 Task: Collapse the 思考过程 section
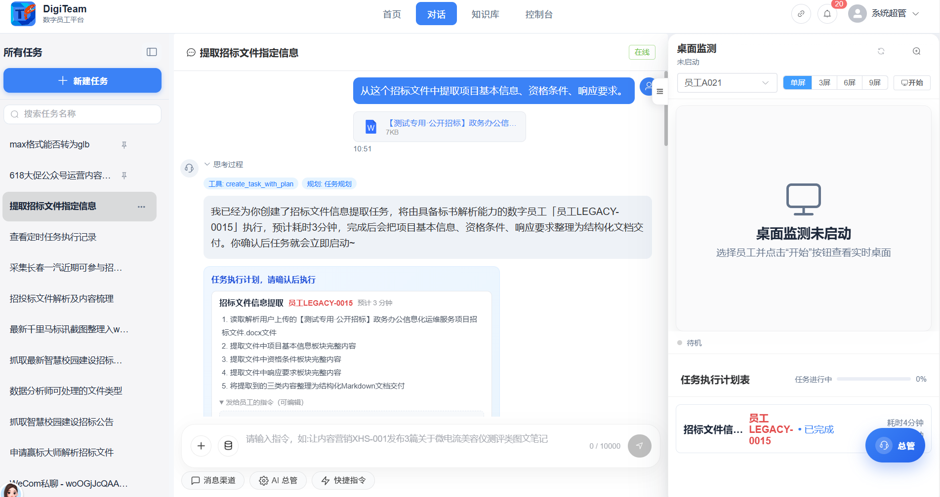(224, 164)
